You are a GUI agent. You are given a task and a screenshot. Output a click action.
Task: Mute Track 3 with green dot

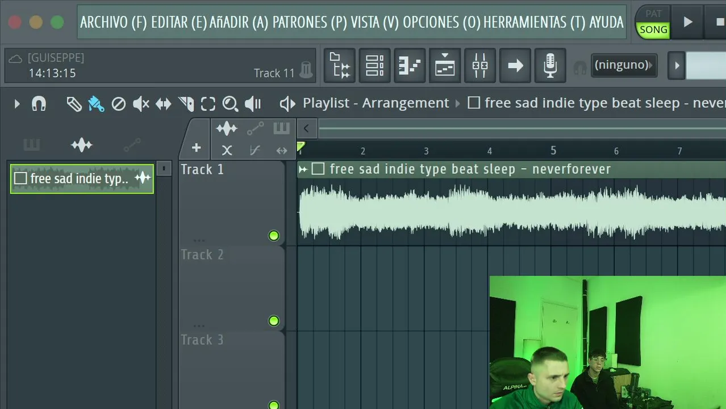274,405
